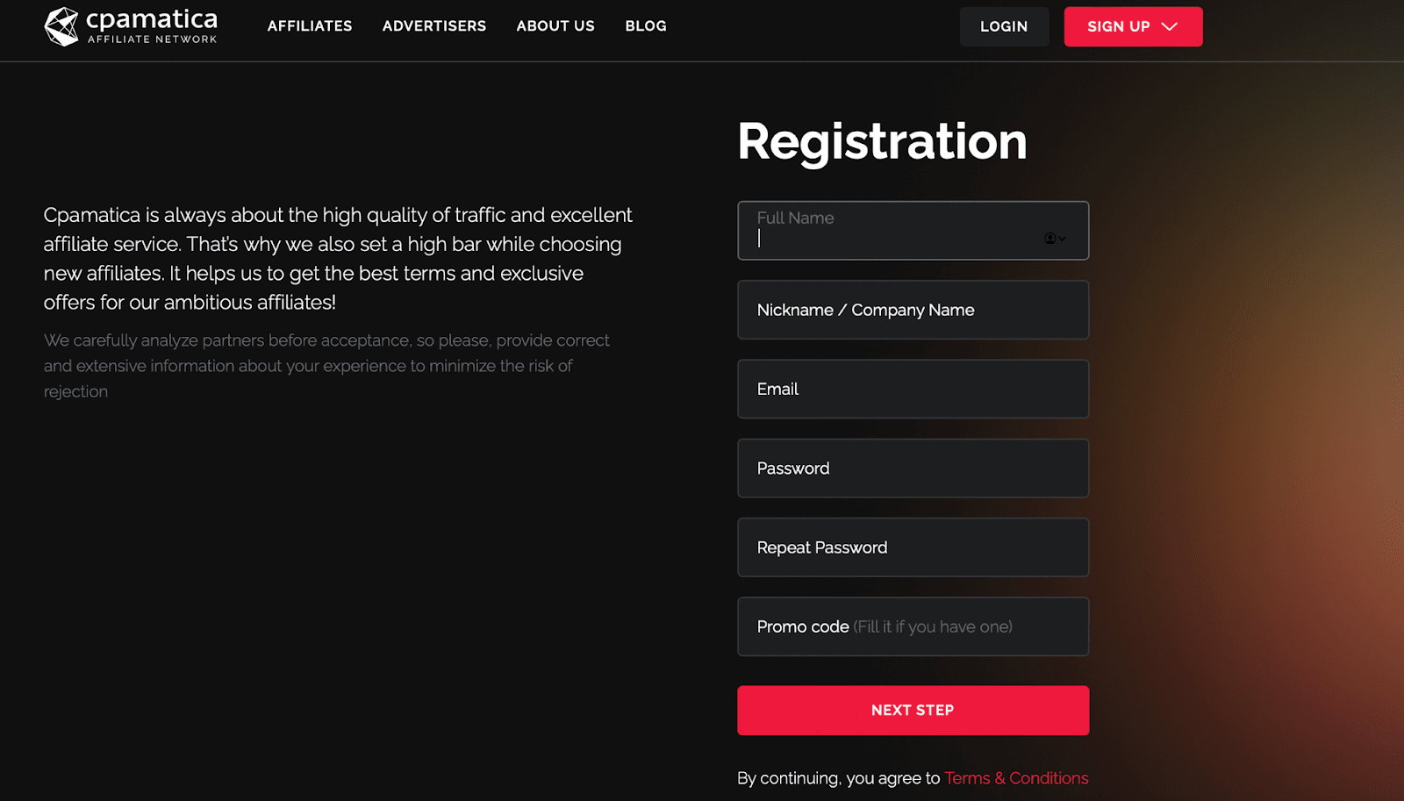Go to the Advertisers page
Viewport: 1404px width, 801px height.
[434, 26]
